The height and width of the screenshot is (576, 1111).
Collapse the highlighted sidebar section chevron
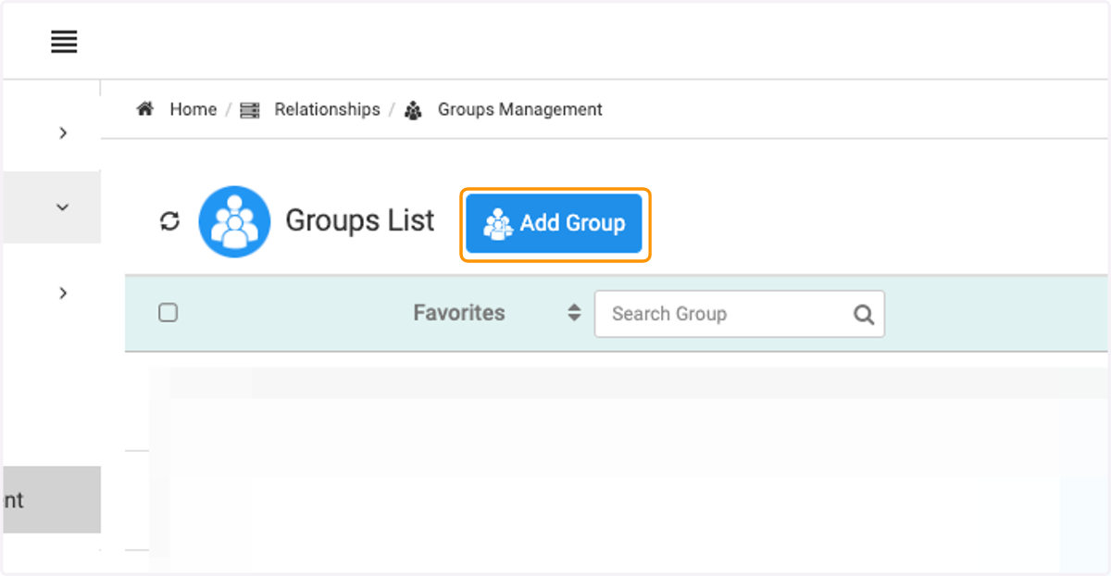coord(63,207)
